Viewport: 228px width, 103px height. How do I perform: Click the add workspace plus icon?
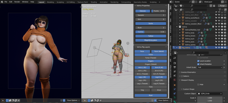160,2
